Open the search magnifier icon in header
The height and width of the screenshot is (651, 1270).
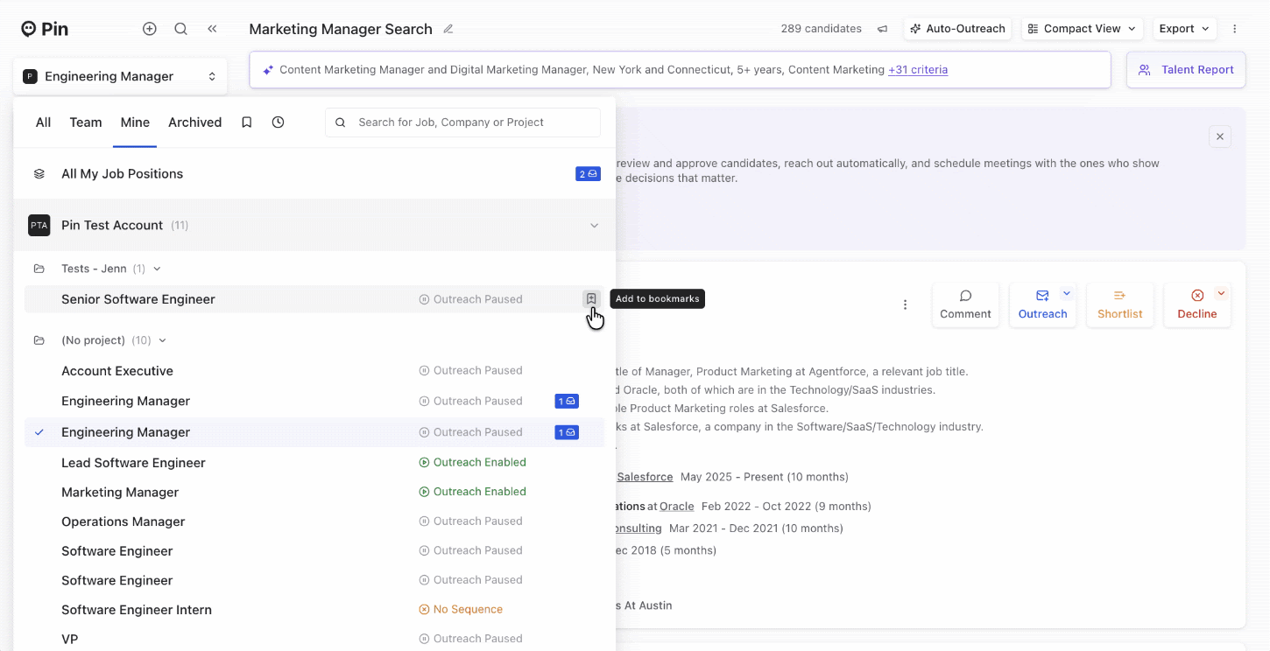[x=180, y=29]
